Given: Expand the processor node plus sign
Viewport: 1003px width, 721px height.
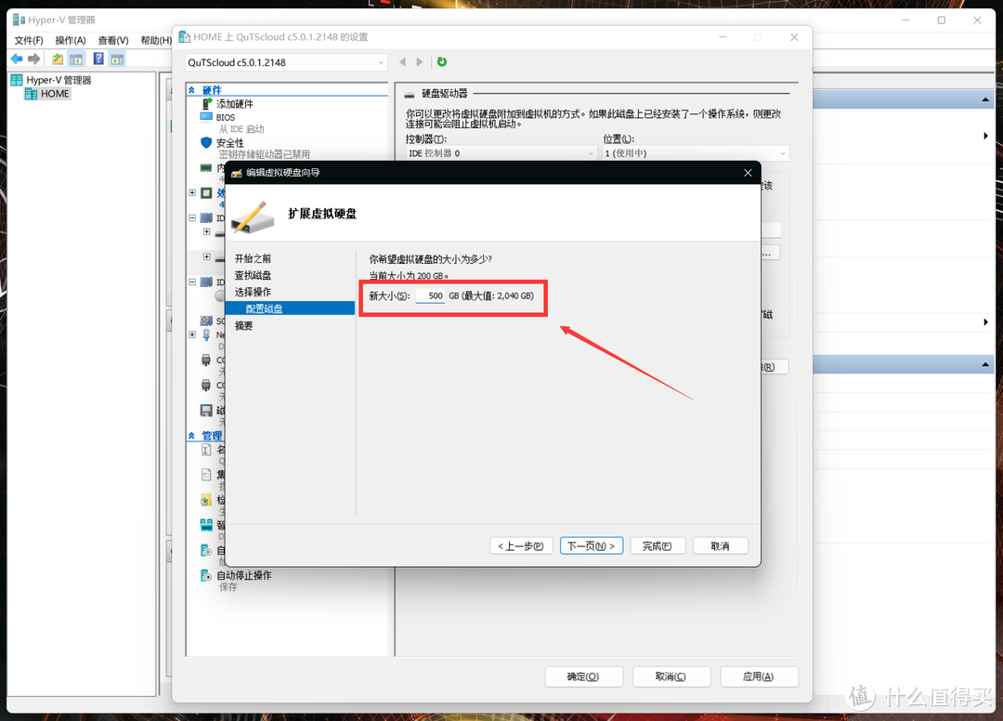Looking at the screenshot, I should 192,192.
